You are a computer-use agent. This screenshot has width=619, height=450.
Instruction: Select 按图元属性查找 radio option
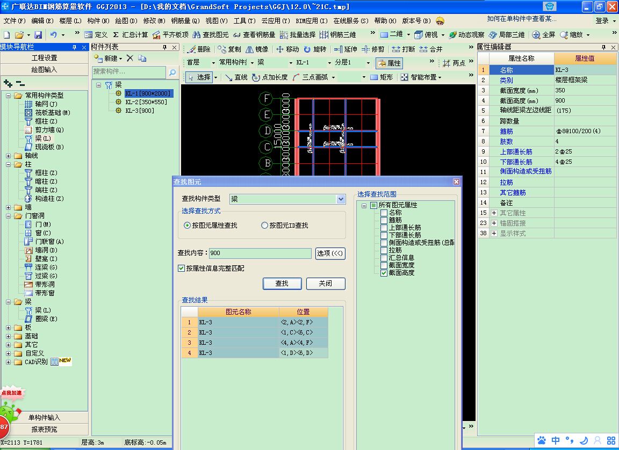point(211,225)
